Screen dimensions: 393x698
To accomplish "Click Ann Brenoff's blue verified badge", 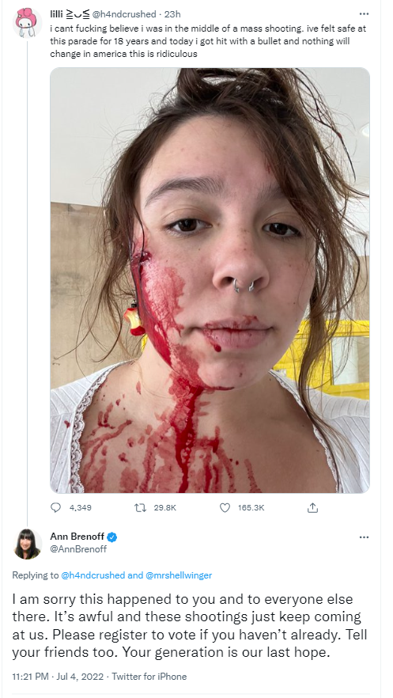I will tap(112, 537).
